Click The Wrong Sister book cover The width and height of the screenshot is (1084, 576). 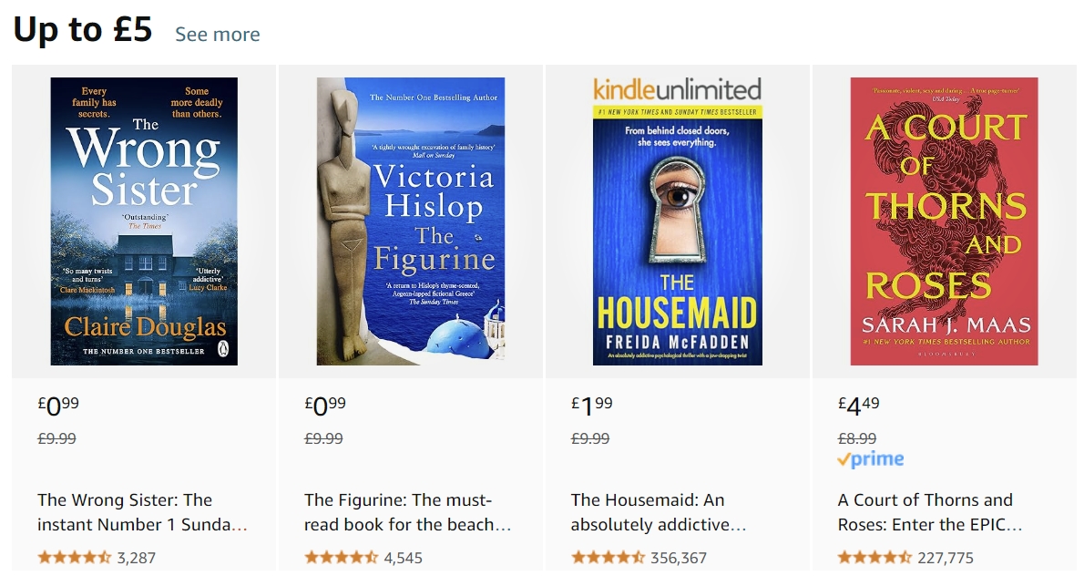click(144, 221)
